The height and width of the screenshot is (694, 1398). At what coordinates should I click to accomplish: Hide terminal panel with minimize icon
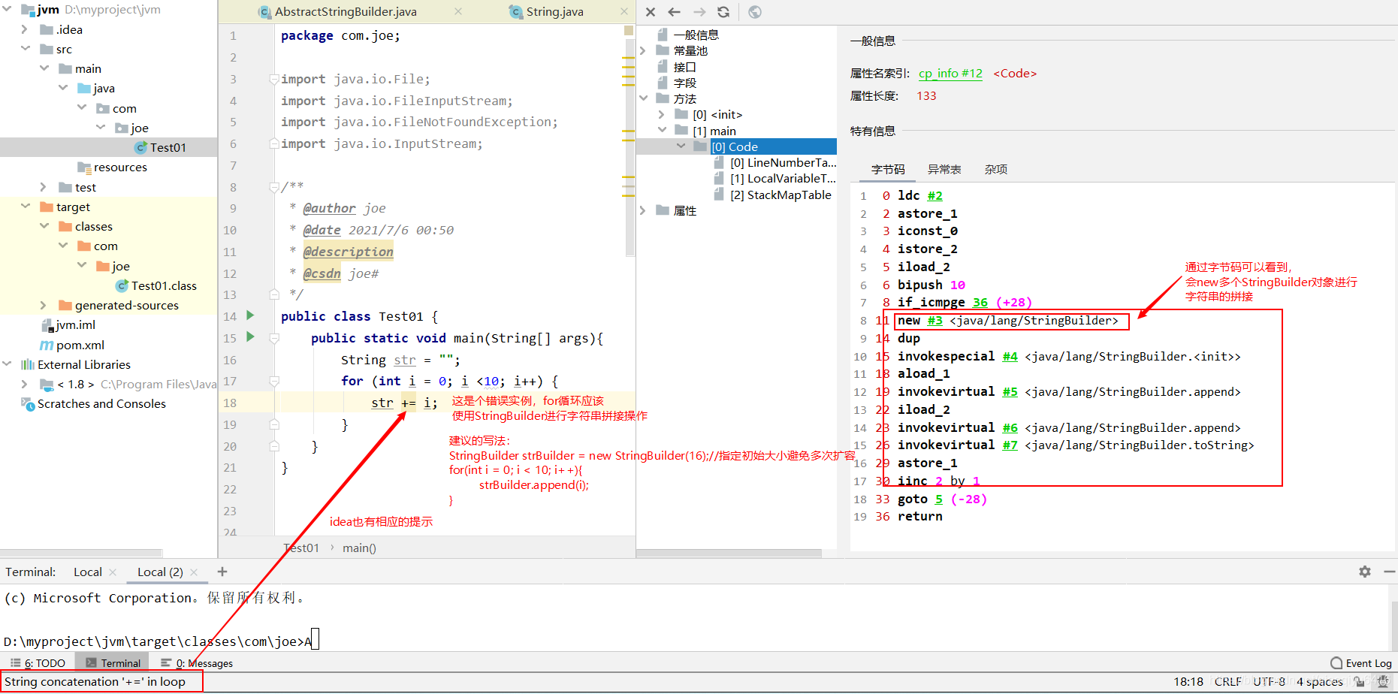1389,572
